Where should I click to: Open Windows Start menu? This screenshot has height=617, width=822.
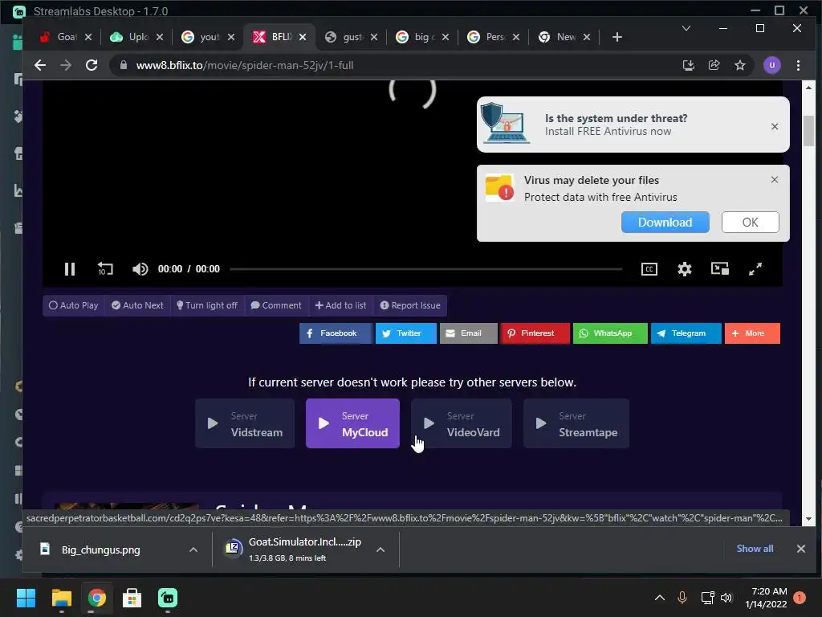point(26,598)
